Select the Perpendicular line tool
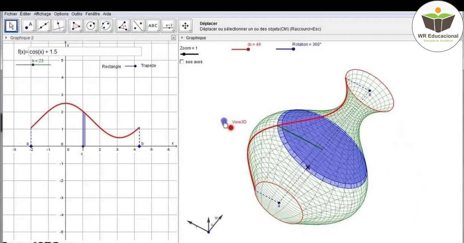Screen dimensions: 464x243 click(x=59, y=26)
